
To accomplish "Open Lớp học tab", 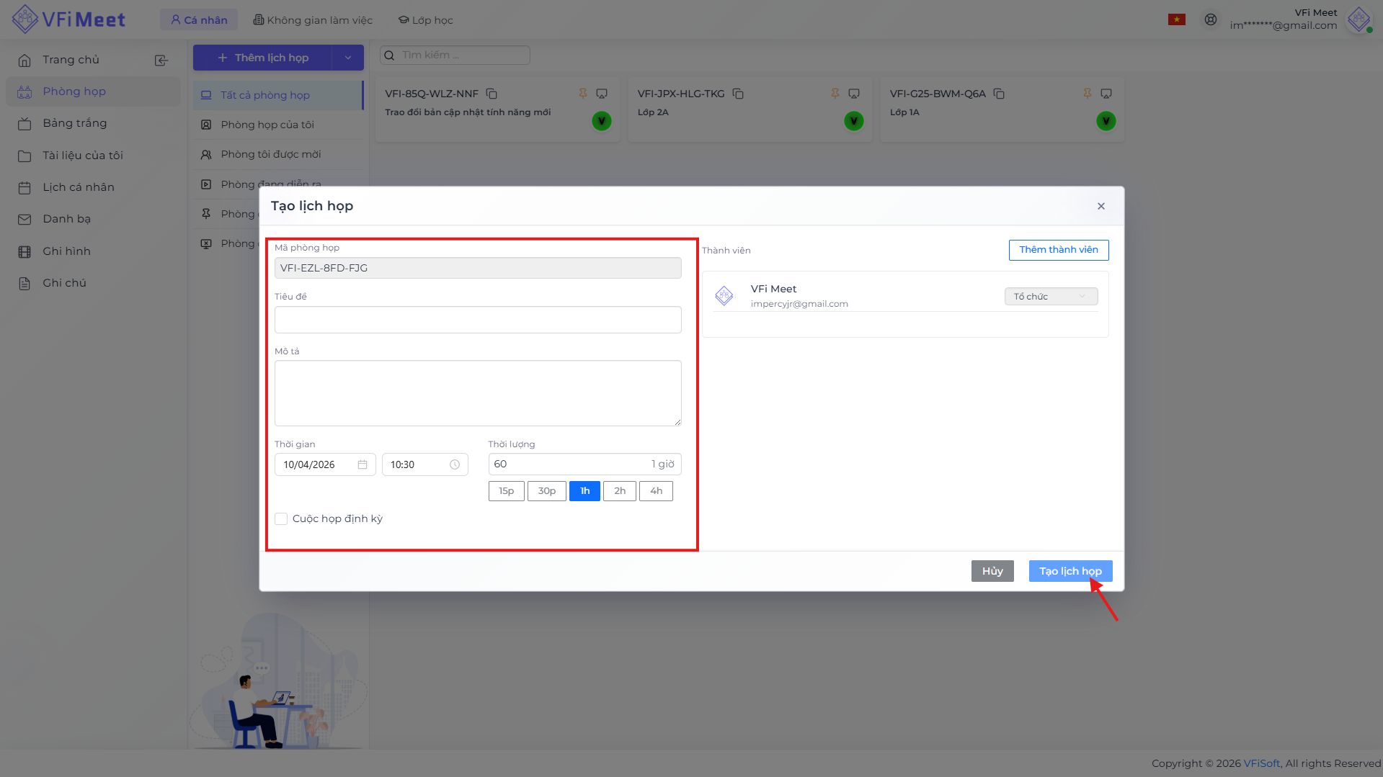I will pos(426,20).
